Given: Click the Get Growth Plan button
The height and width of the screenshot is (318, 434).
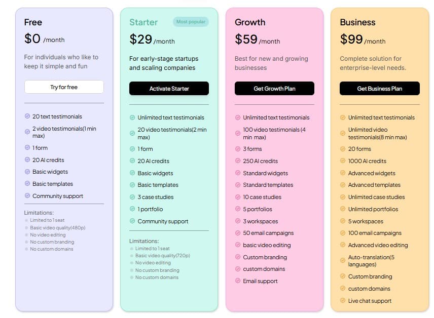Looking at the screenshot, I should (x=274, y=88).
